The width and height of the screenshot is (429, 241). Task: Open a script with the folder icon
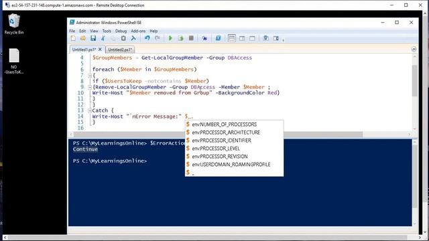tap(83, 38)
